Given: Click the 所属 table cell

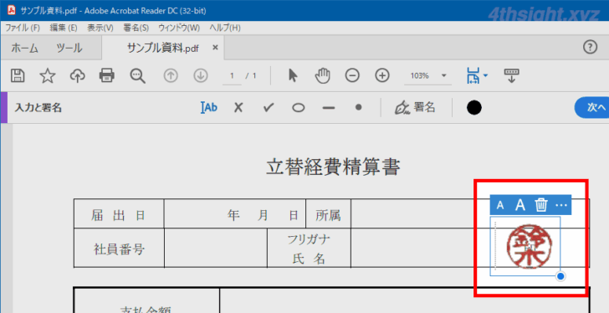Looking at the screenshot, I should (328, 214).
